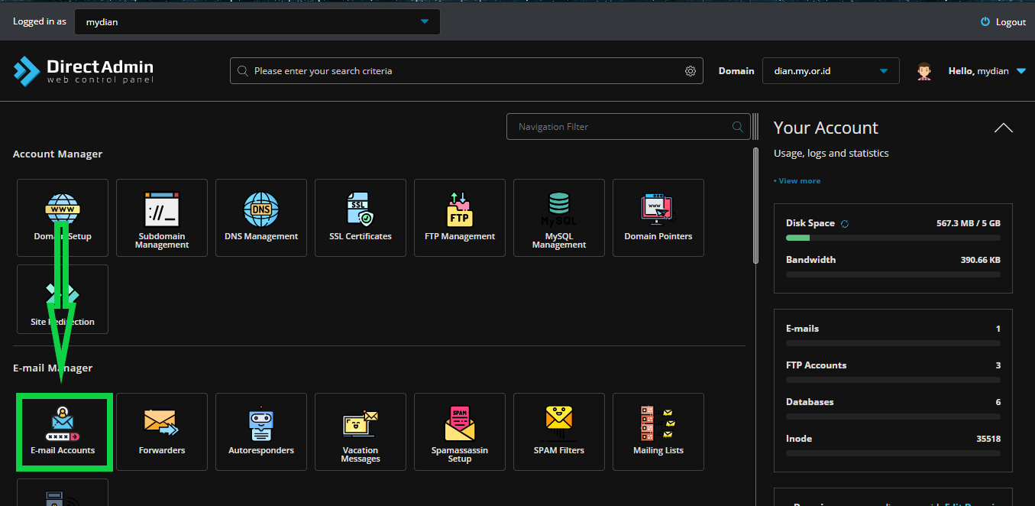Click the DirectAdmin logo
Image resolution: width=1035 pixels, height=506 pixels.
click(83, 71)
